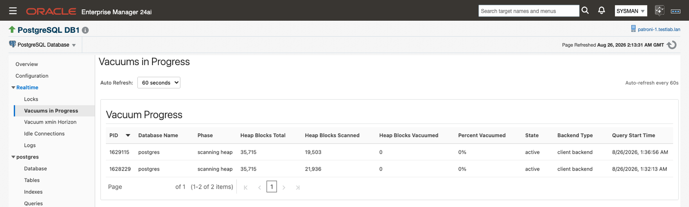Sort by Heap Blocks Vacuumed column
Image resolution: width=689 pixels, height=207 pixels.
pyautogui.click(x=409, y=135)
